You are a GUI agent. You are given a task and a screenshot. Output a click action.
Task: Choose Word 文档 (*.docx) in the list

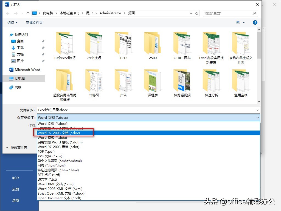point(148,124)
